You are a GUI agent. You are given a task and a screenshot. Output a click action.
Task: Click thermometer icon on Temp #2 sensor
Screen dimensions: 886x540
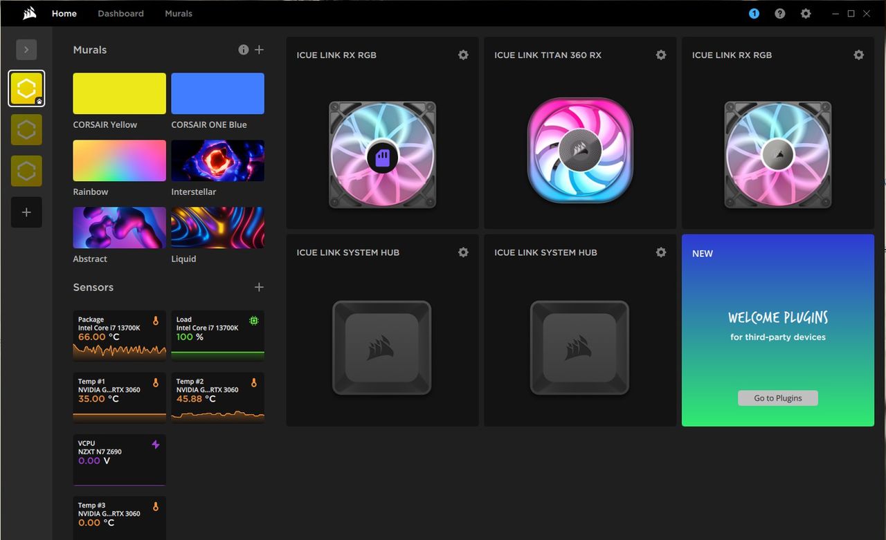[x=254, y=382]
